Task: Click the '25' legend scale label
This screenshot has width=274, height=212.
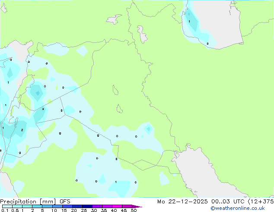Action: click(84, 210)
